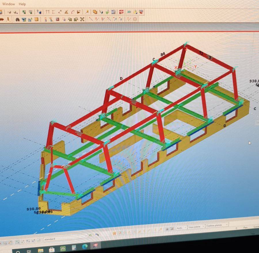Click the blue cylinder tool icon

[101, 12]
